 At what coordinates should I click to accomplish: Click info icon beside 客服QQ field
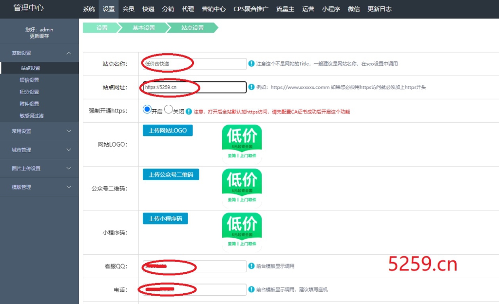[251, 266]
